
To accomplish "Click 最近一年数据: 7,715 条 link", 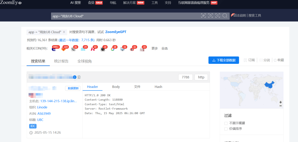I will click(76, 40).
